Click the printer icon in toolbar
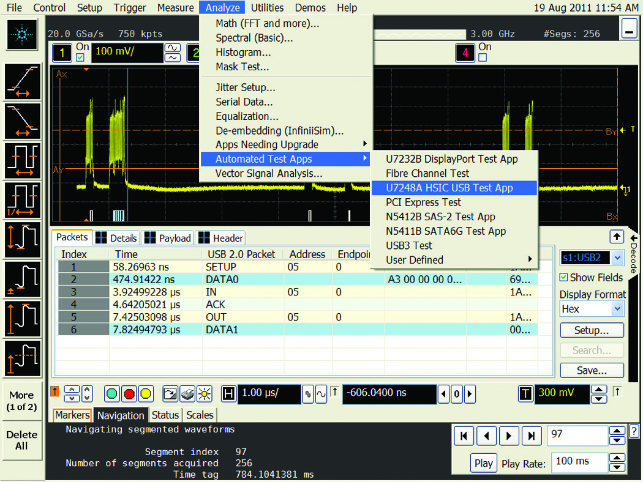 coord(189,393)
